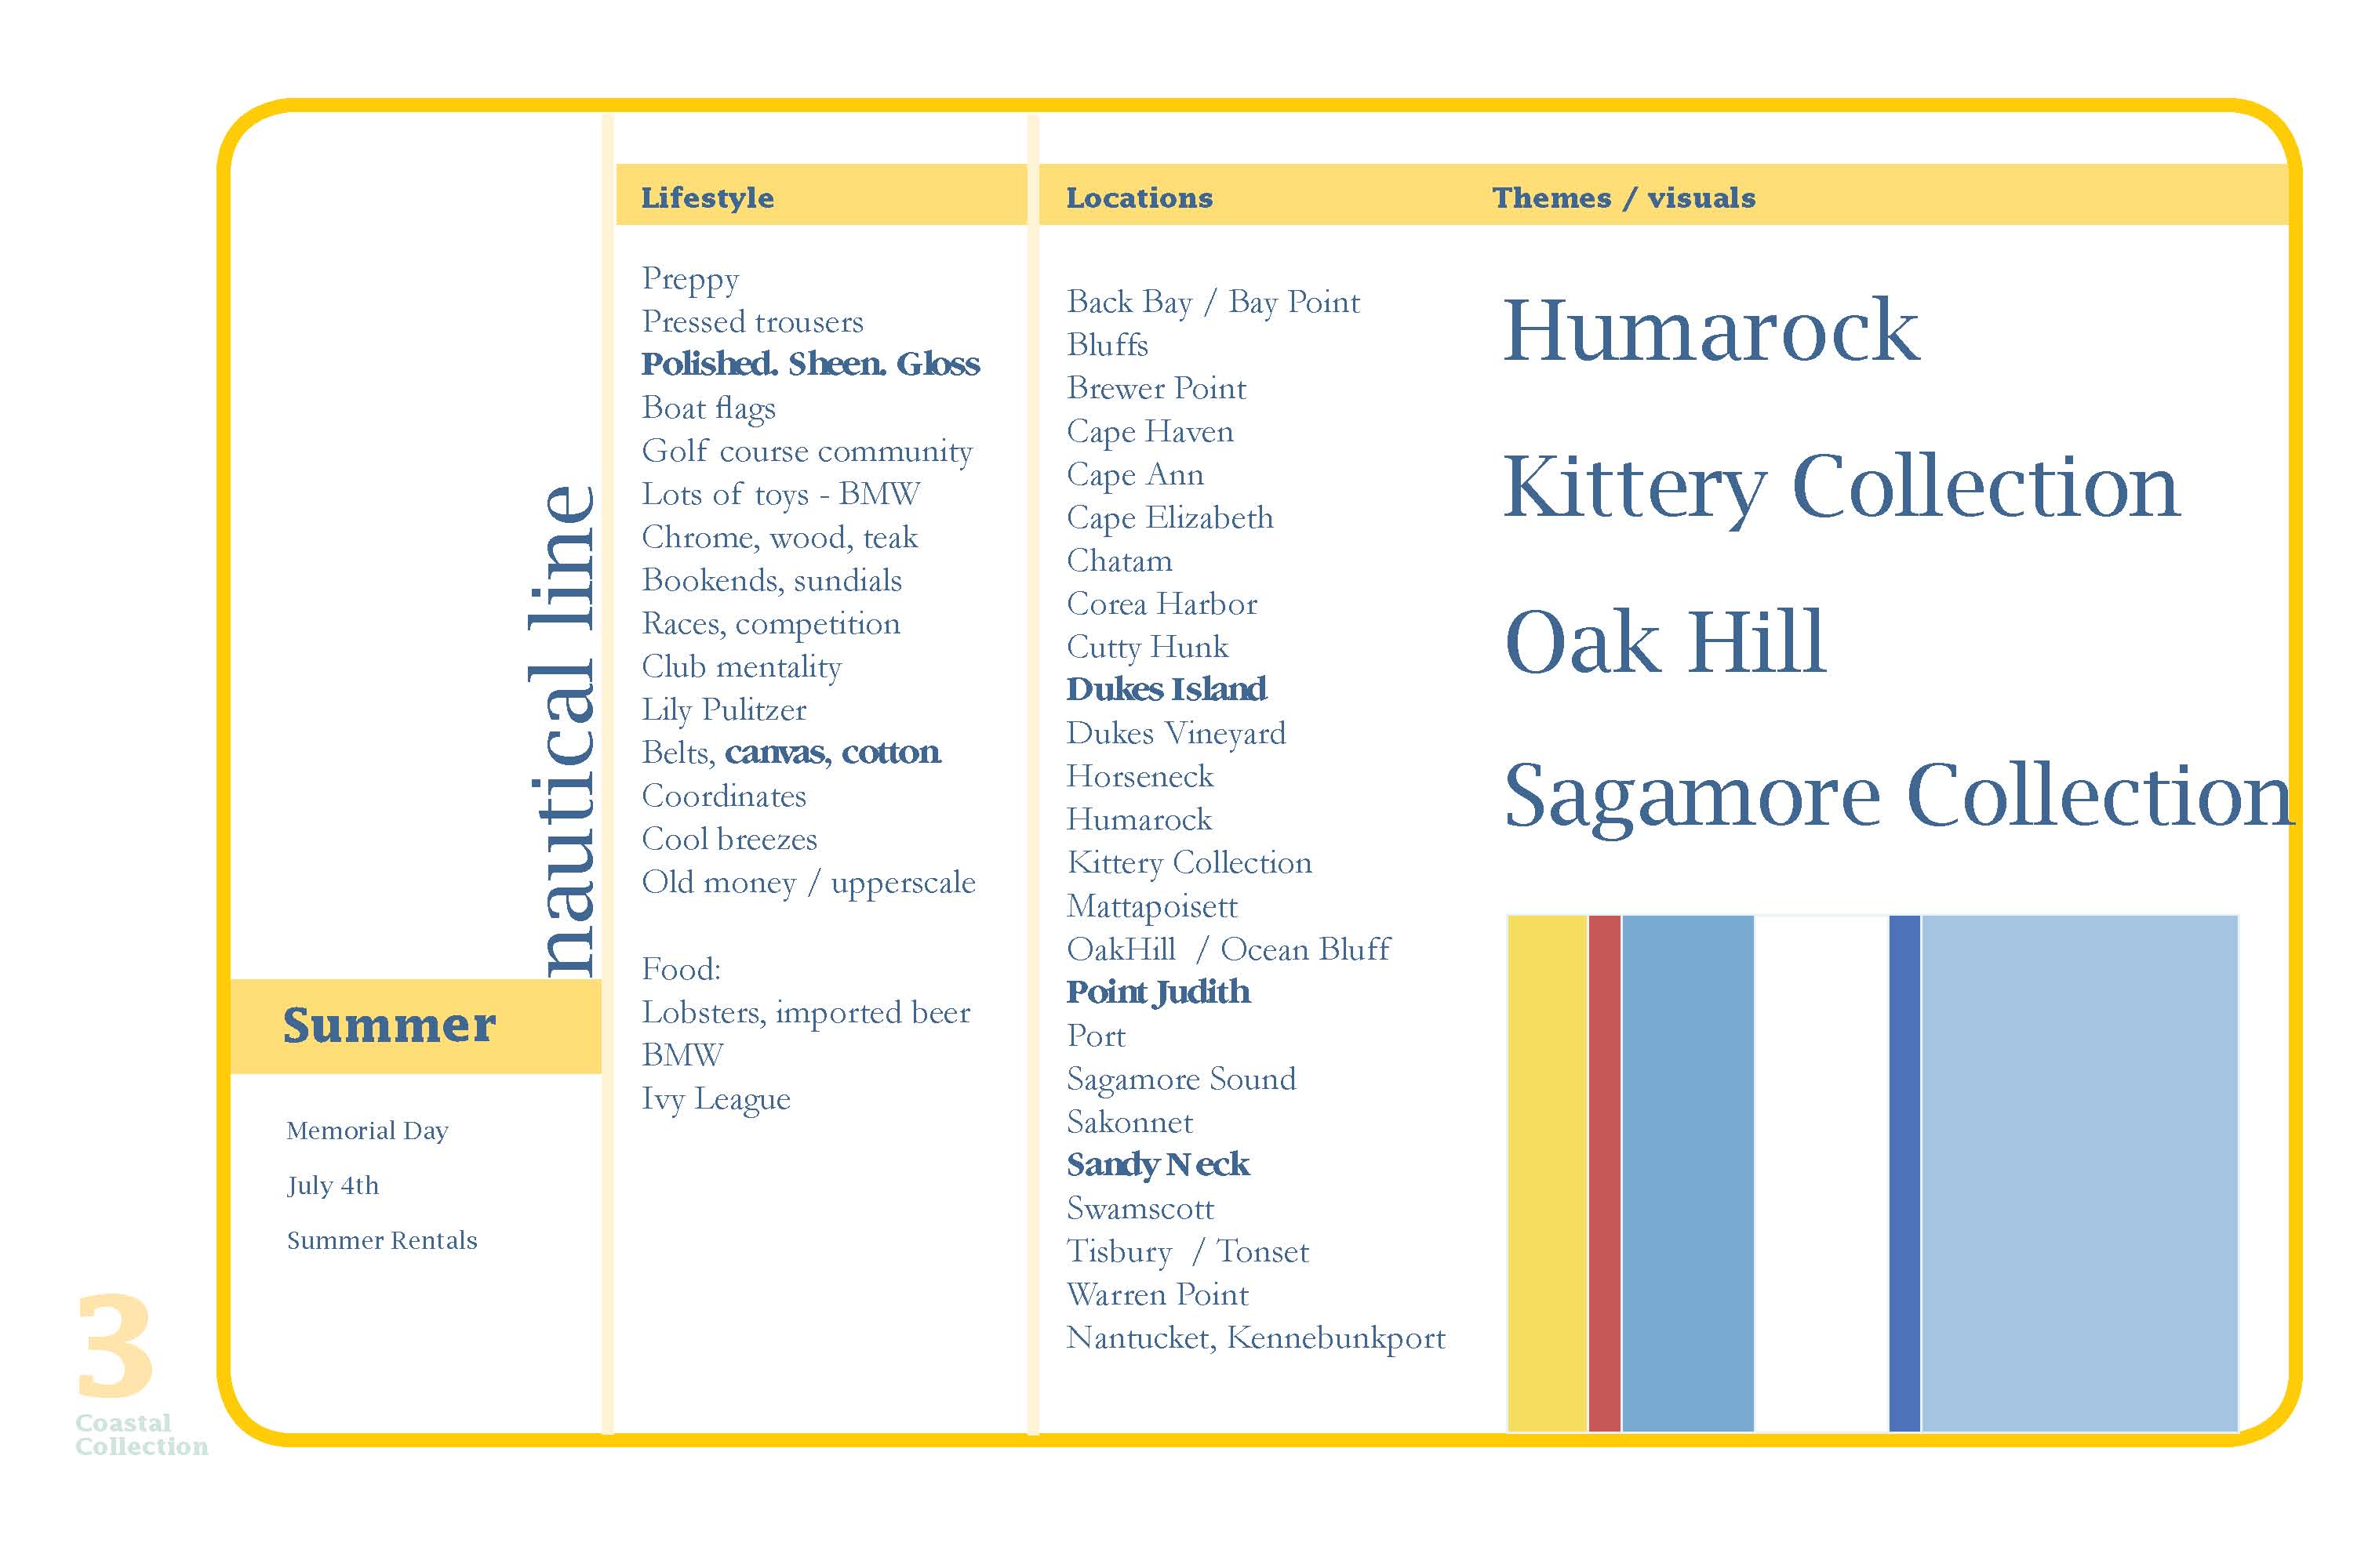Screen dimensions: 2379x1568
Task: Click 'Chatam' location
Action: (x=1119, y=561)
